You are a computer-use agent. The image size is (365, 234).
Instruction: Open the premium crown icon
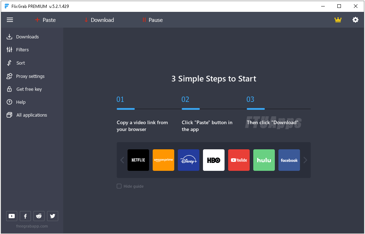[x=338, y=20]
